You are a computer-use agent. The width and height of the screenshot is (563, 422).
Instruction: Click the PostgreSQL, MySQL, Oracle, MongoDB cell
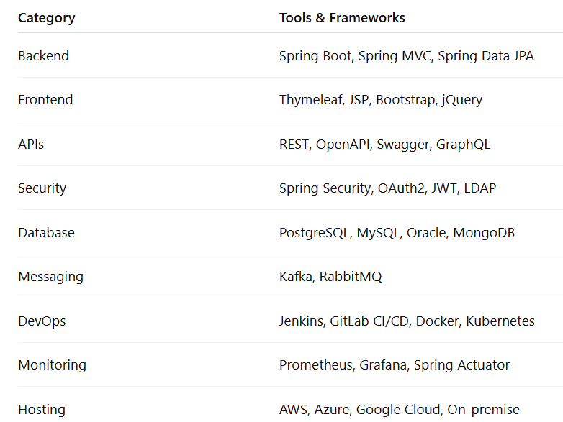pos(397,233)
